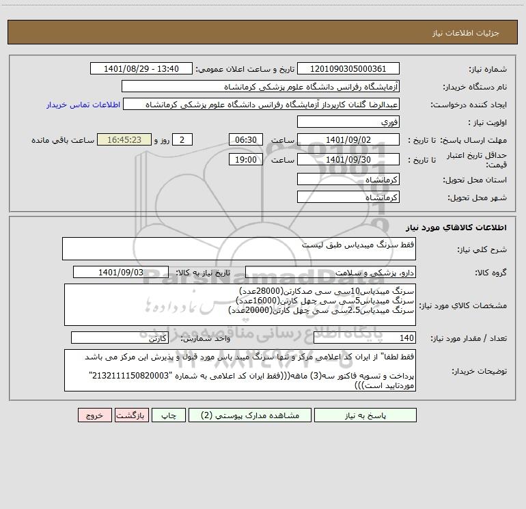Click the جزئیات اطلاعات نیاز header title
This screenshot has width=526, height=509.
(466, 33)
